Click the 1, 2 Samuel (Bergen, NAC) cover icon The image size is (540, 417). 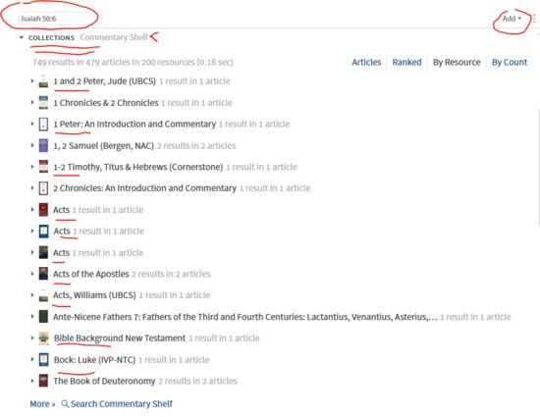click(43, 145)
